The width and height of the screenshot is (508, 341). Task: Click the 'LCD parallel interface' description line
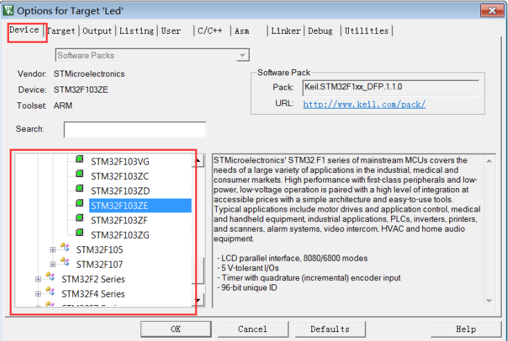(292, 258)
